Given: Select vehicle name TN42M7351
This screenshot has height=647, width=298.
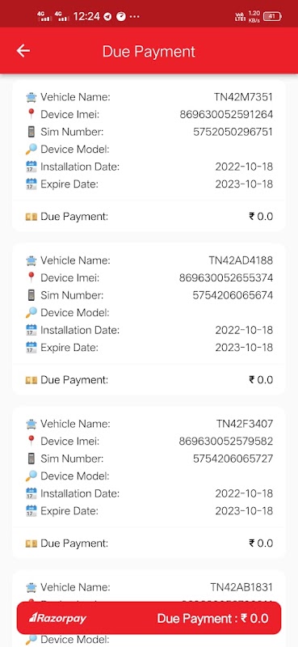Looking at the screenshot, I should [243, 97].
